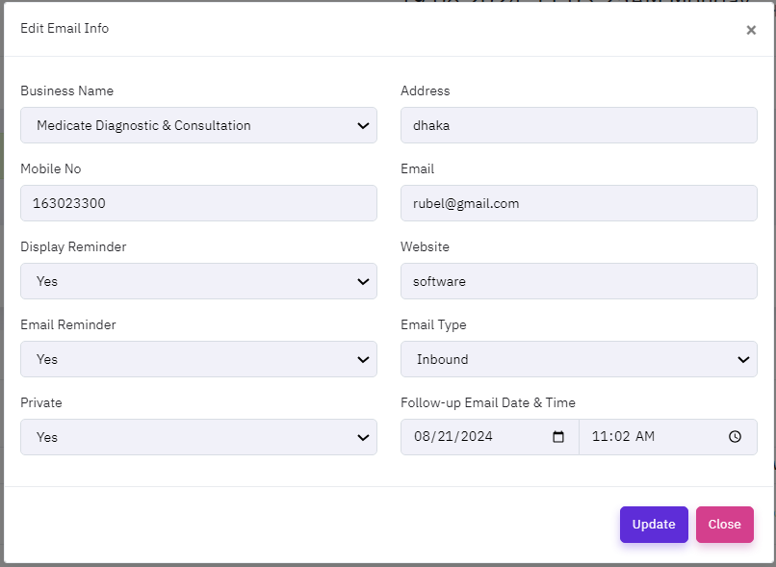Viewport: 776px width, 567px height.
Task: Open the Email Type dropdown
Action: pyautogui.click(x=578, y=359)
